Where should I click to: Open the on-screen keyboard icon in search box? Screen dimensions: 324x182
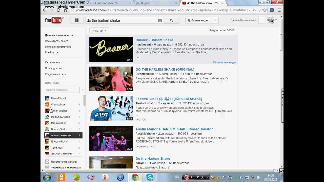tap(160, 21)
